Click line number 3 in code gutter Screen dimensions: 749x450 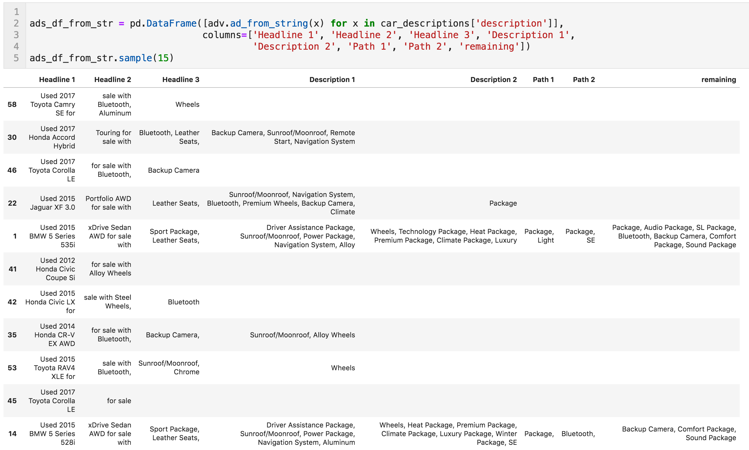[x=16, y=35]
